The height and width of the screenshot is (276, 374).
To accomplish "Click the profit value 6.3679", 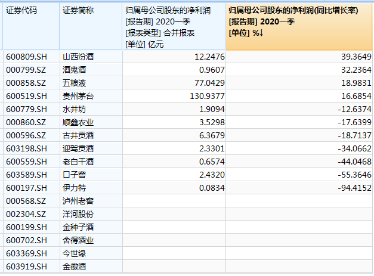I will point(212,135).
